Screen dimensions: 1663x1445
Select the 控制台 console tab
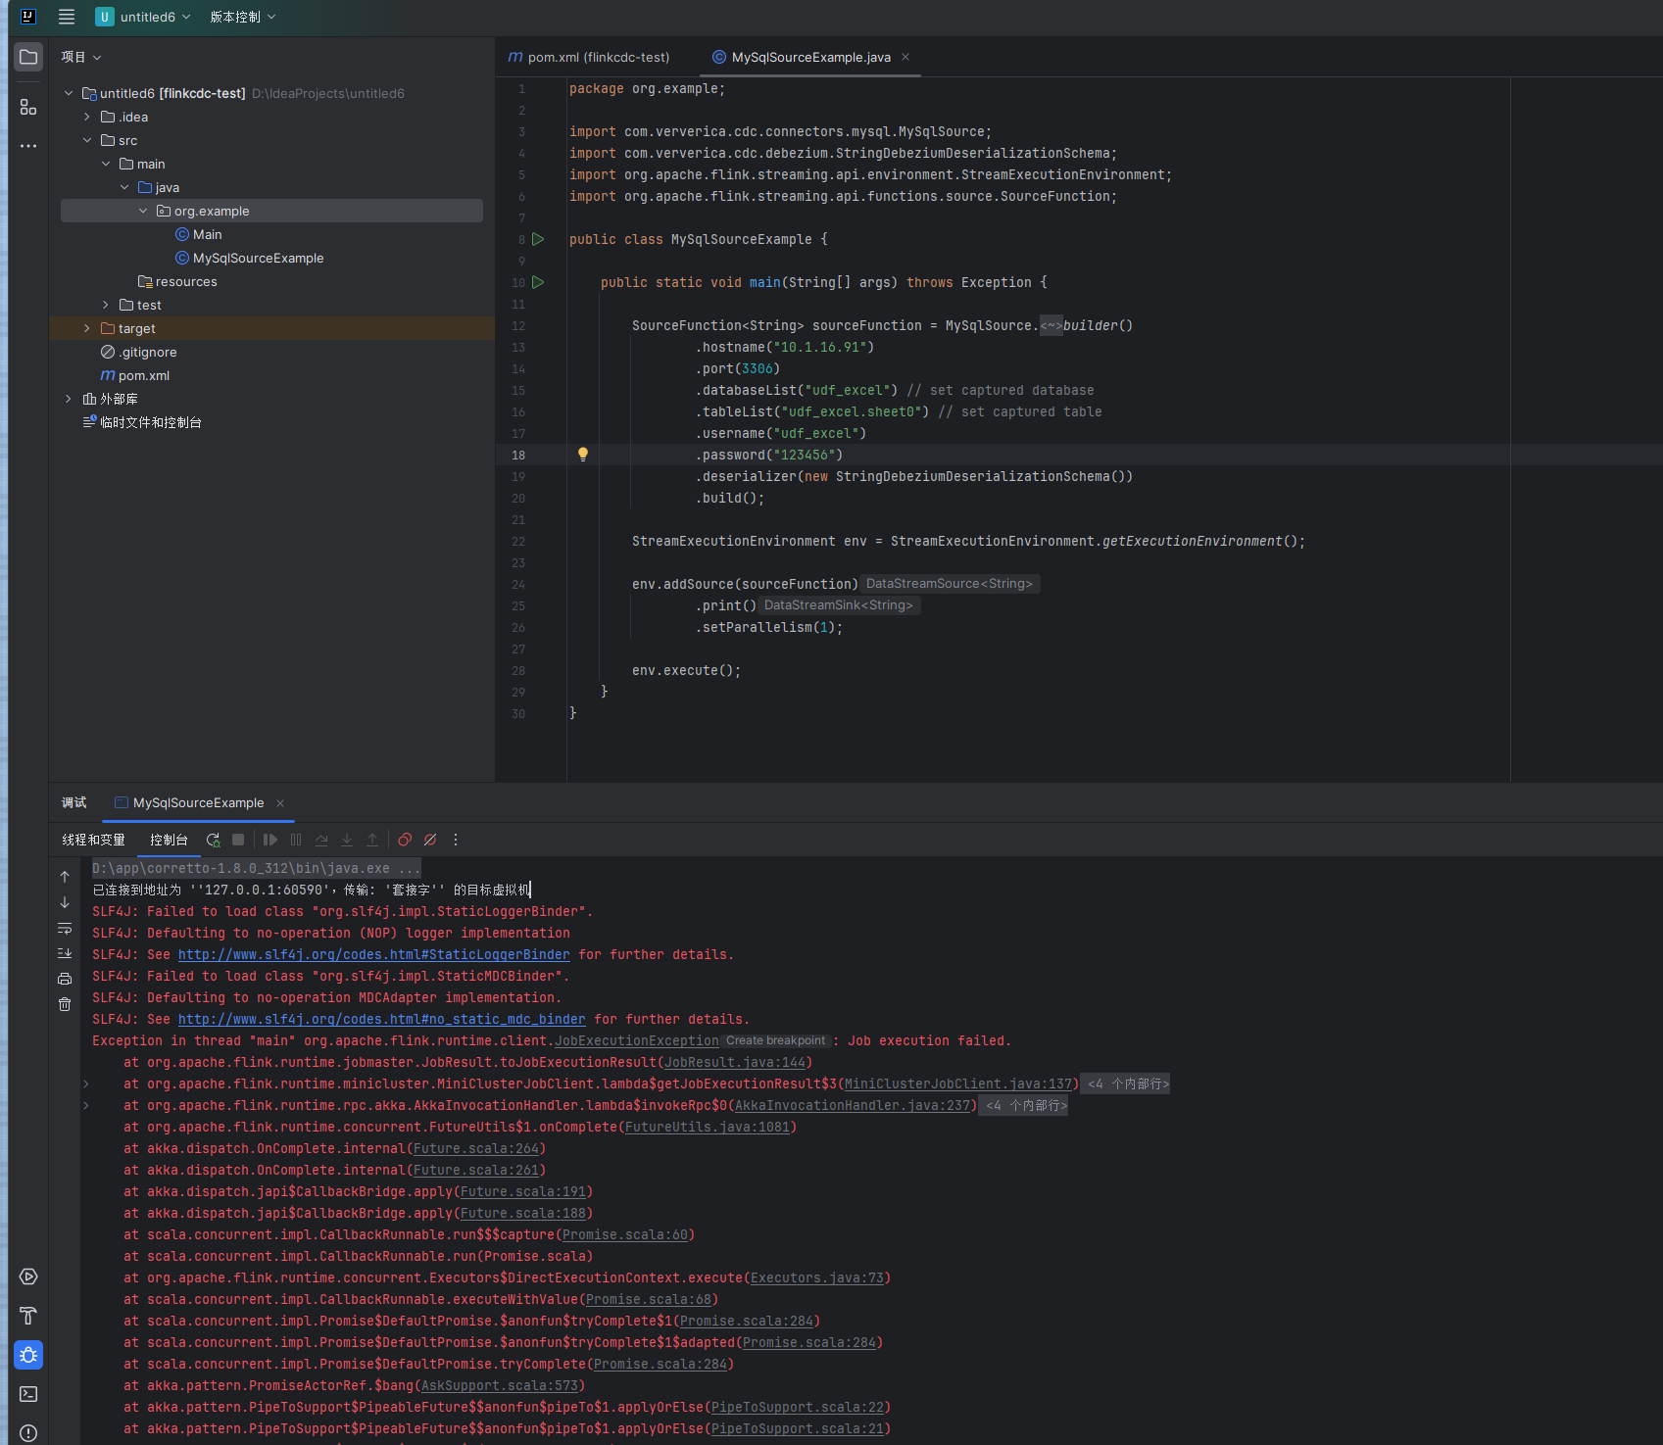(x=169, y=840)
